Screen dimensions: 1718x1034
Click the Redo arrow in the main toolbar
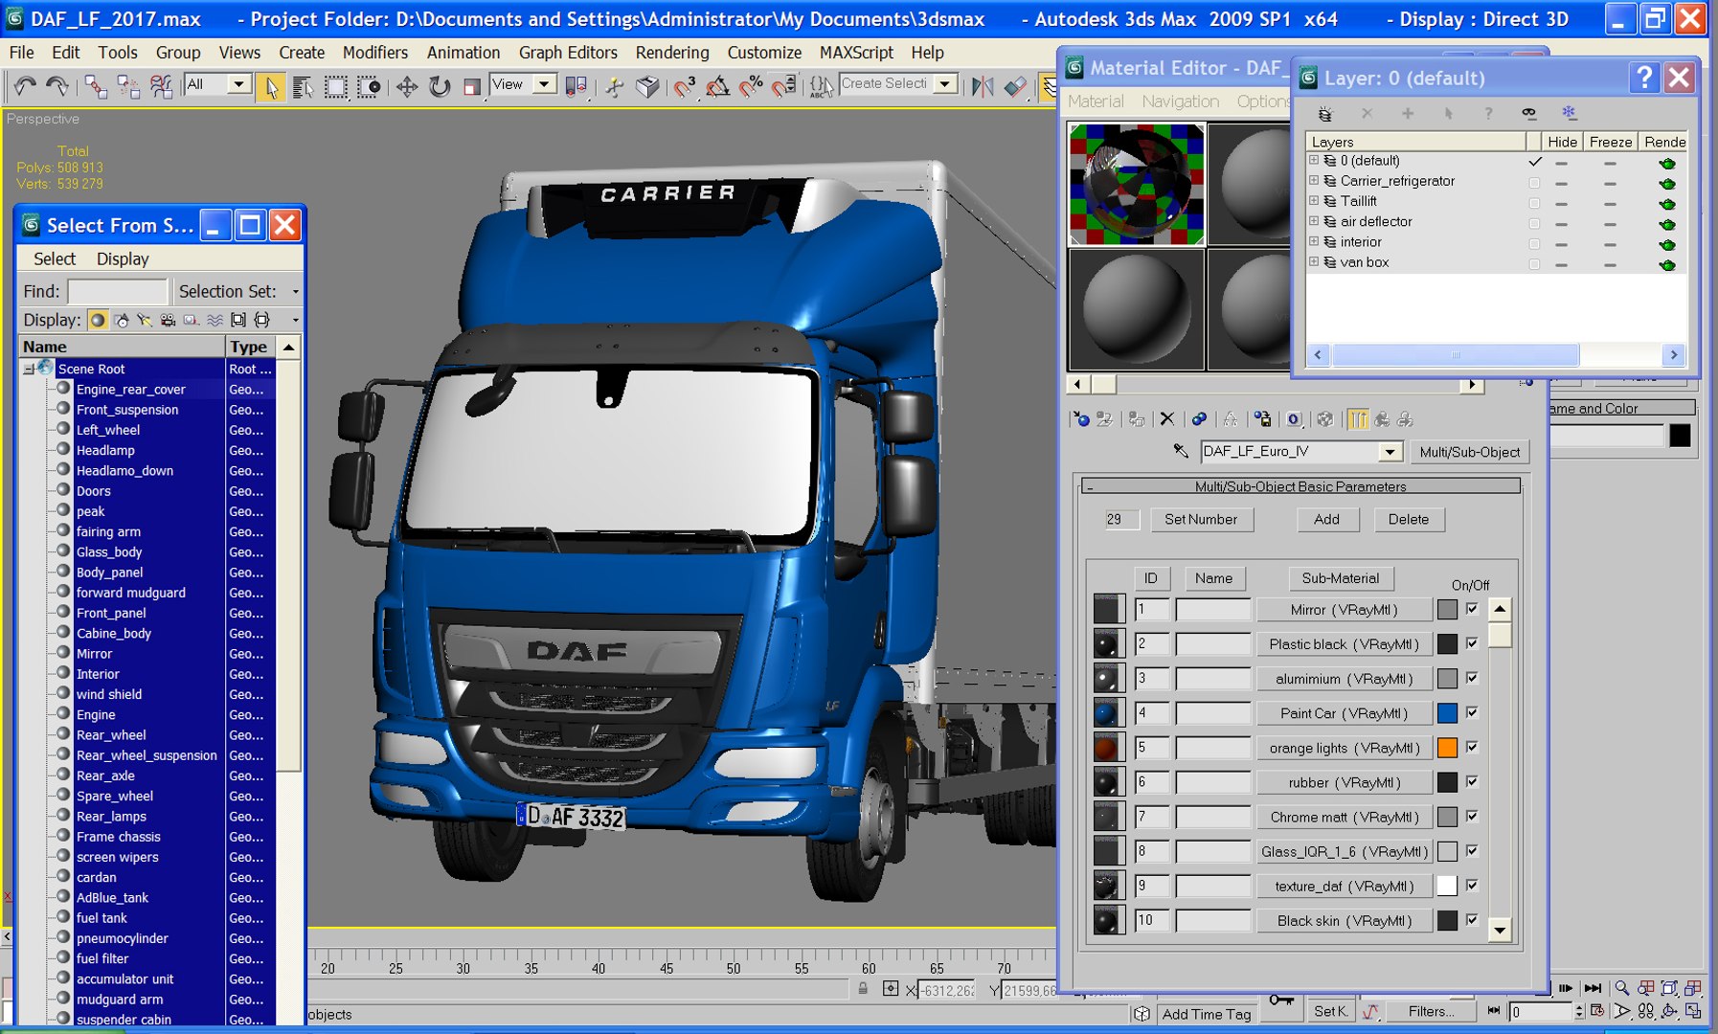point(57,86)
